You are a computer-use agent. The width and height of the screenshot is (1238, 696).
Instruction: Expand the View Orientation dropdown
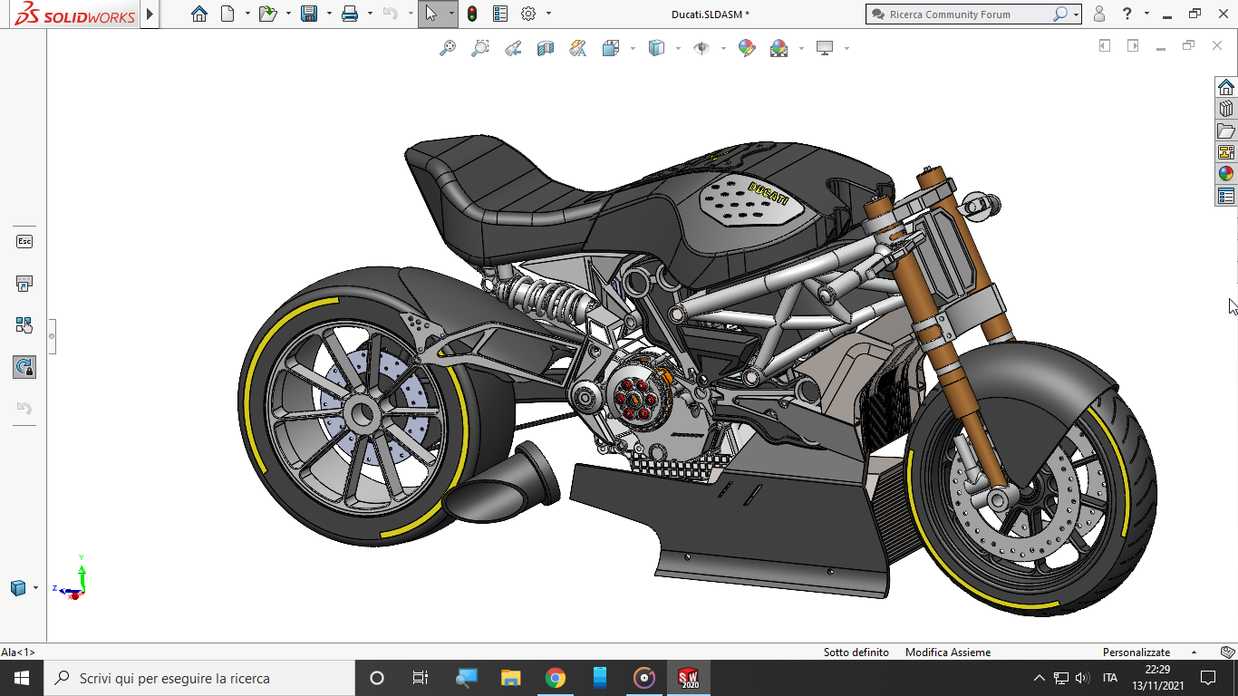[x=633, y=47]
